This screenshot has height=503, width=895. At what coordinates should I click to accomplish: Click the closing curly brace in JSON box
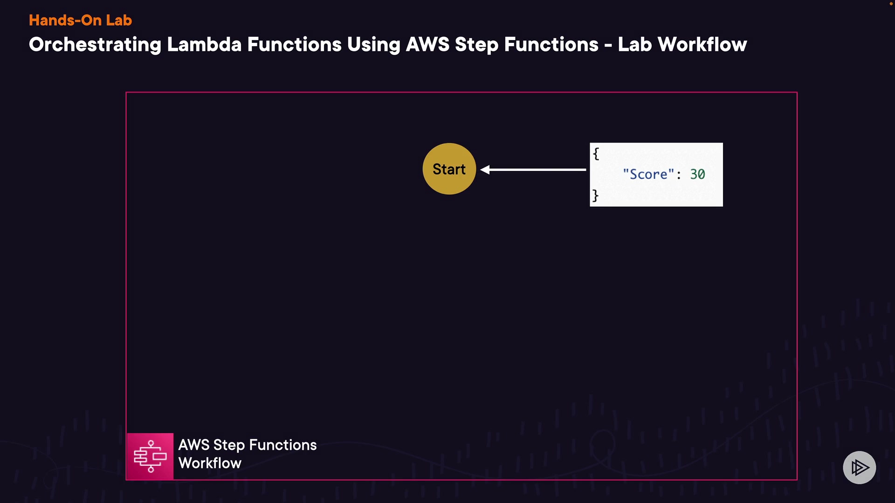[595, 195]
